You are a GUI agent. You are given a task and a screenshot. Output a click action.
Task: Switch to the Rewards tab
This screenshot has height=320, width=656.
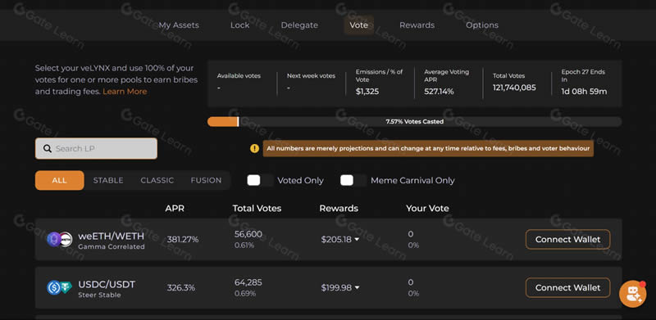[417, 25]
